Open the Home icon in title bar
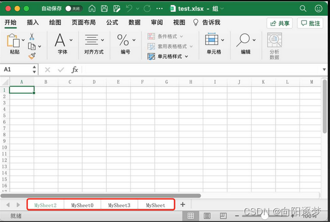330x222 pixels. tap(92, 9)
